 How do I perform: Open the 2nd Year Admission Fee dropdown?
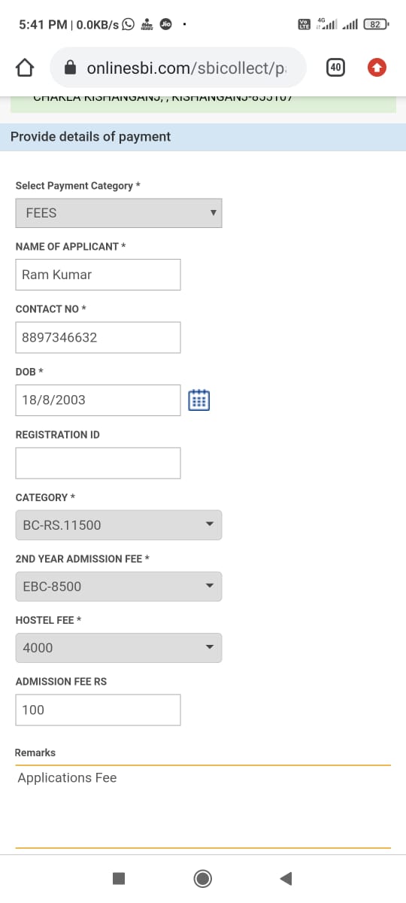click(119, 586)
